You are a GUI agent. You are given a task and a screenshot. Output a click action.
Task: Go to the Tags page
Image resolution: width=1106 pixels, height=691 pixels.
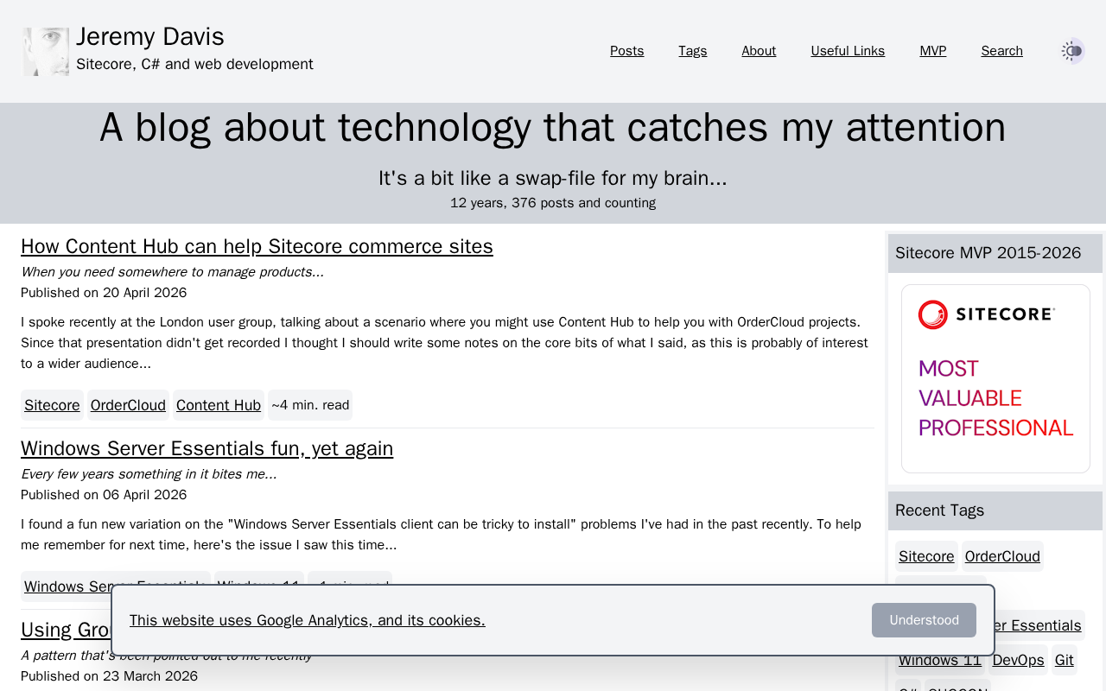[692, 51]
